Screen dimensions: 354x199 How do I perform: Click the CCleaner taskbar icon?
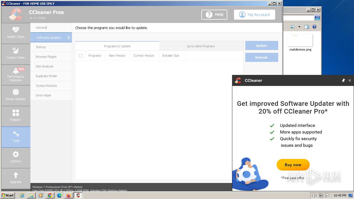pyautogui.click(x=78, y=195)
